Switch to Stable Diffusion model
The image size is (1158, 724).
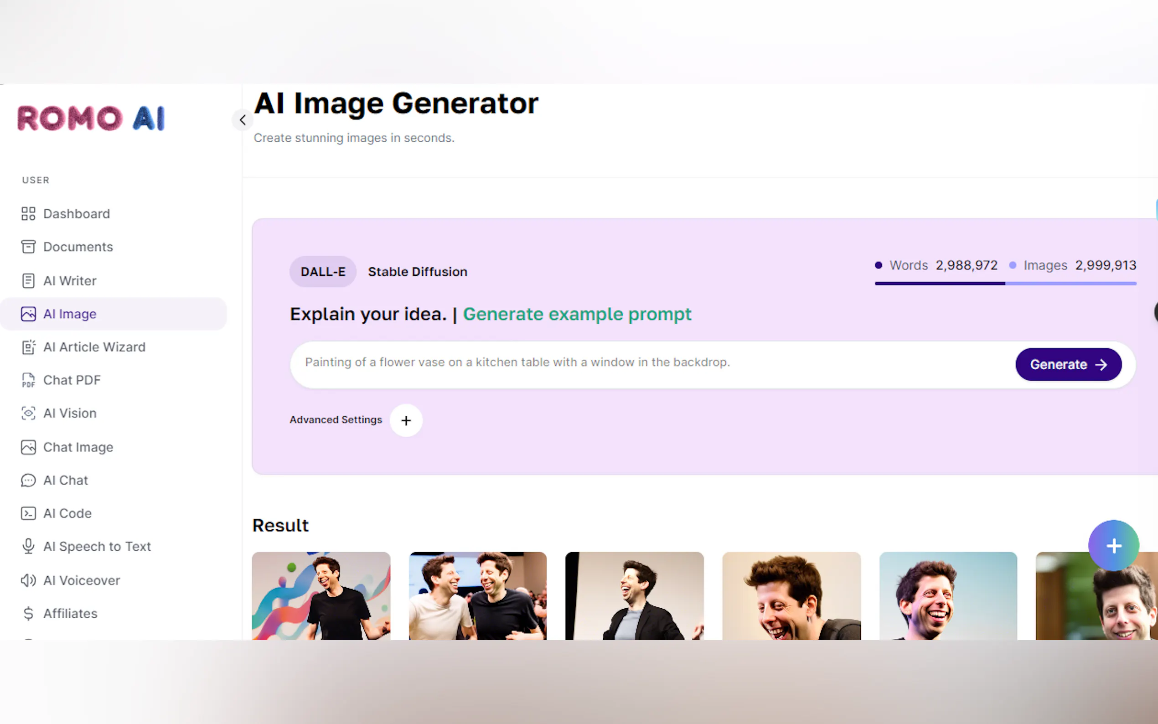click(418, 272)
